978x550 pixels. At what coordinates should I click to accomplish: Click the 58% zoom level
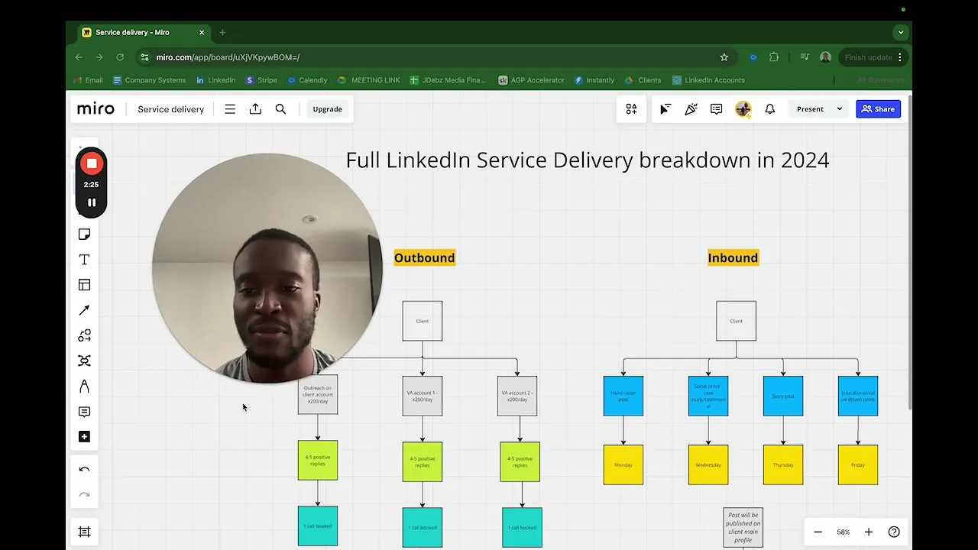click(843, 532)
